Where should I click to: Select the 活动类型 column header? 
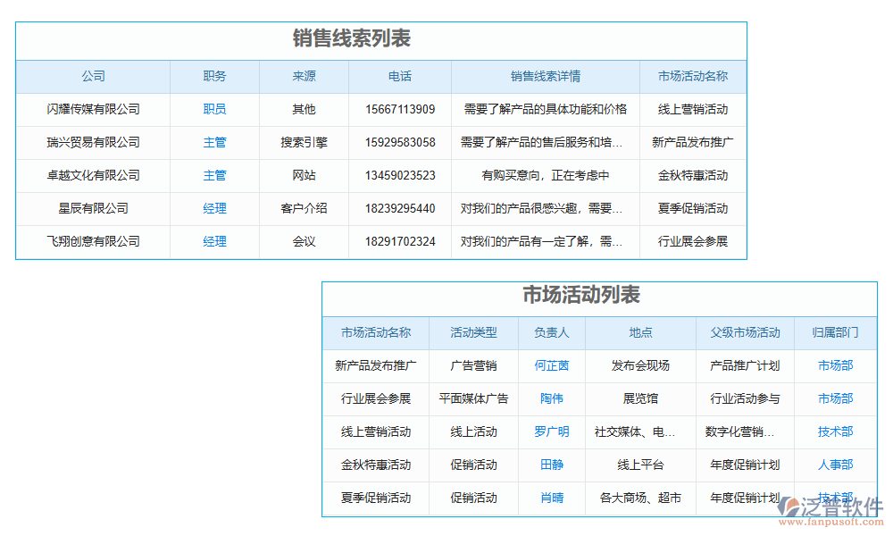[x=472, y=332]
